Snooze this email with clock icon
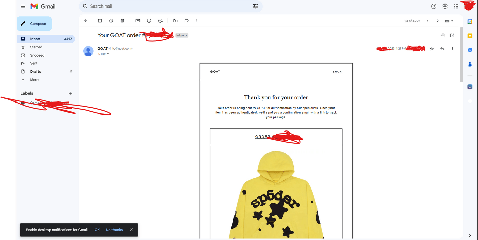Image resolution: width=478 pixels, height=240 pixels. (149, 21)
